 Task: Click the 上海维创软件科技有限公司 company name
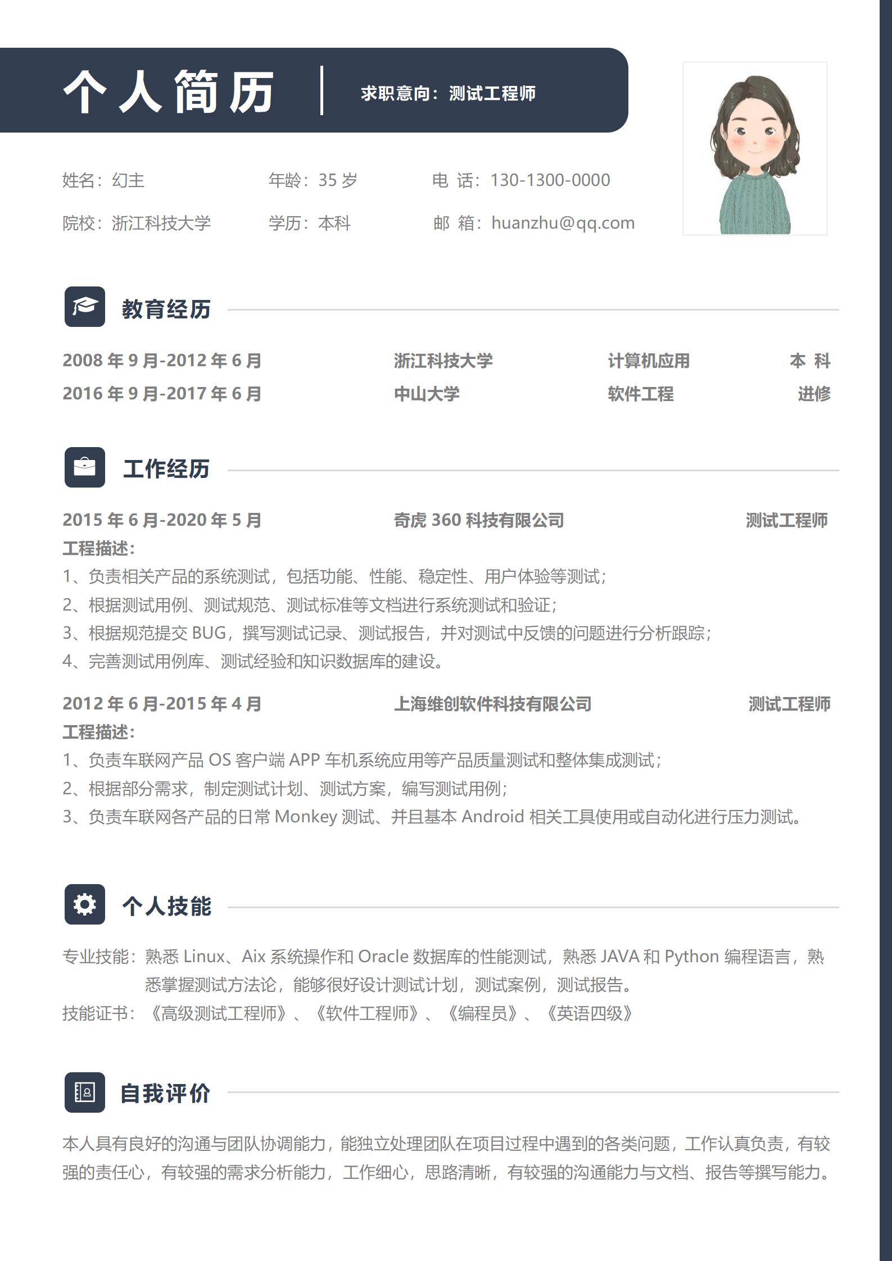(x=492, y=704)
